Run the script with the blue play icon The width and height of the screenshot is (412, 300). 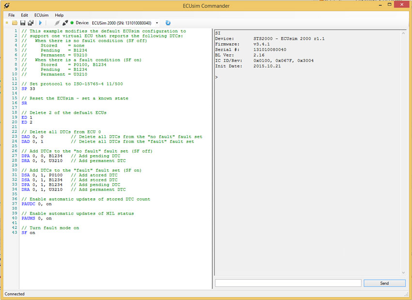click(x=40, y=23)
